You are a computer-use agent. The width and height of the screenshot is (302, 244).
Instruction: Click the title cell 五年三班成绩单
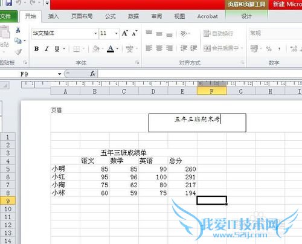124,153
